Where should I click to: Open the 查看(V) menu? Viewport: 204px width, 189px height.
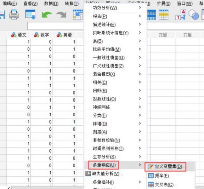(31, 3)
